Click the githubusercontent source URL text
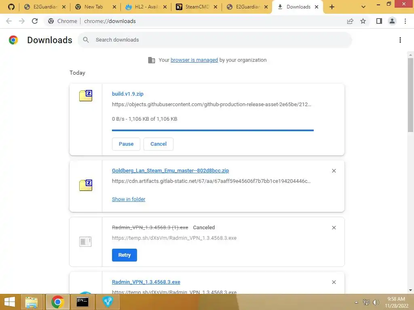This screenshot has height=310, width=414. [211, 105]
